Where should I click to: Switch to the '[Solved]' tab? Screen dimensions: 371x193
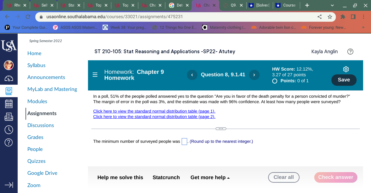259,5
